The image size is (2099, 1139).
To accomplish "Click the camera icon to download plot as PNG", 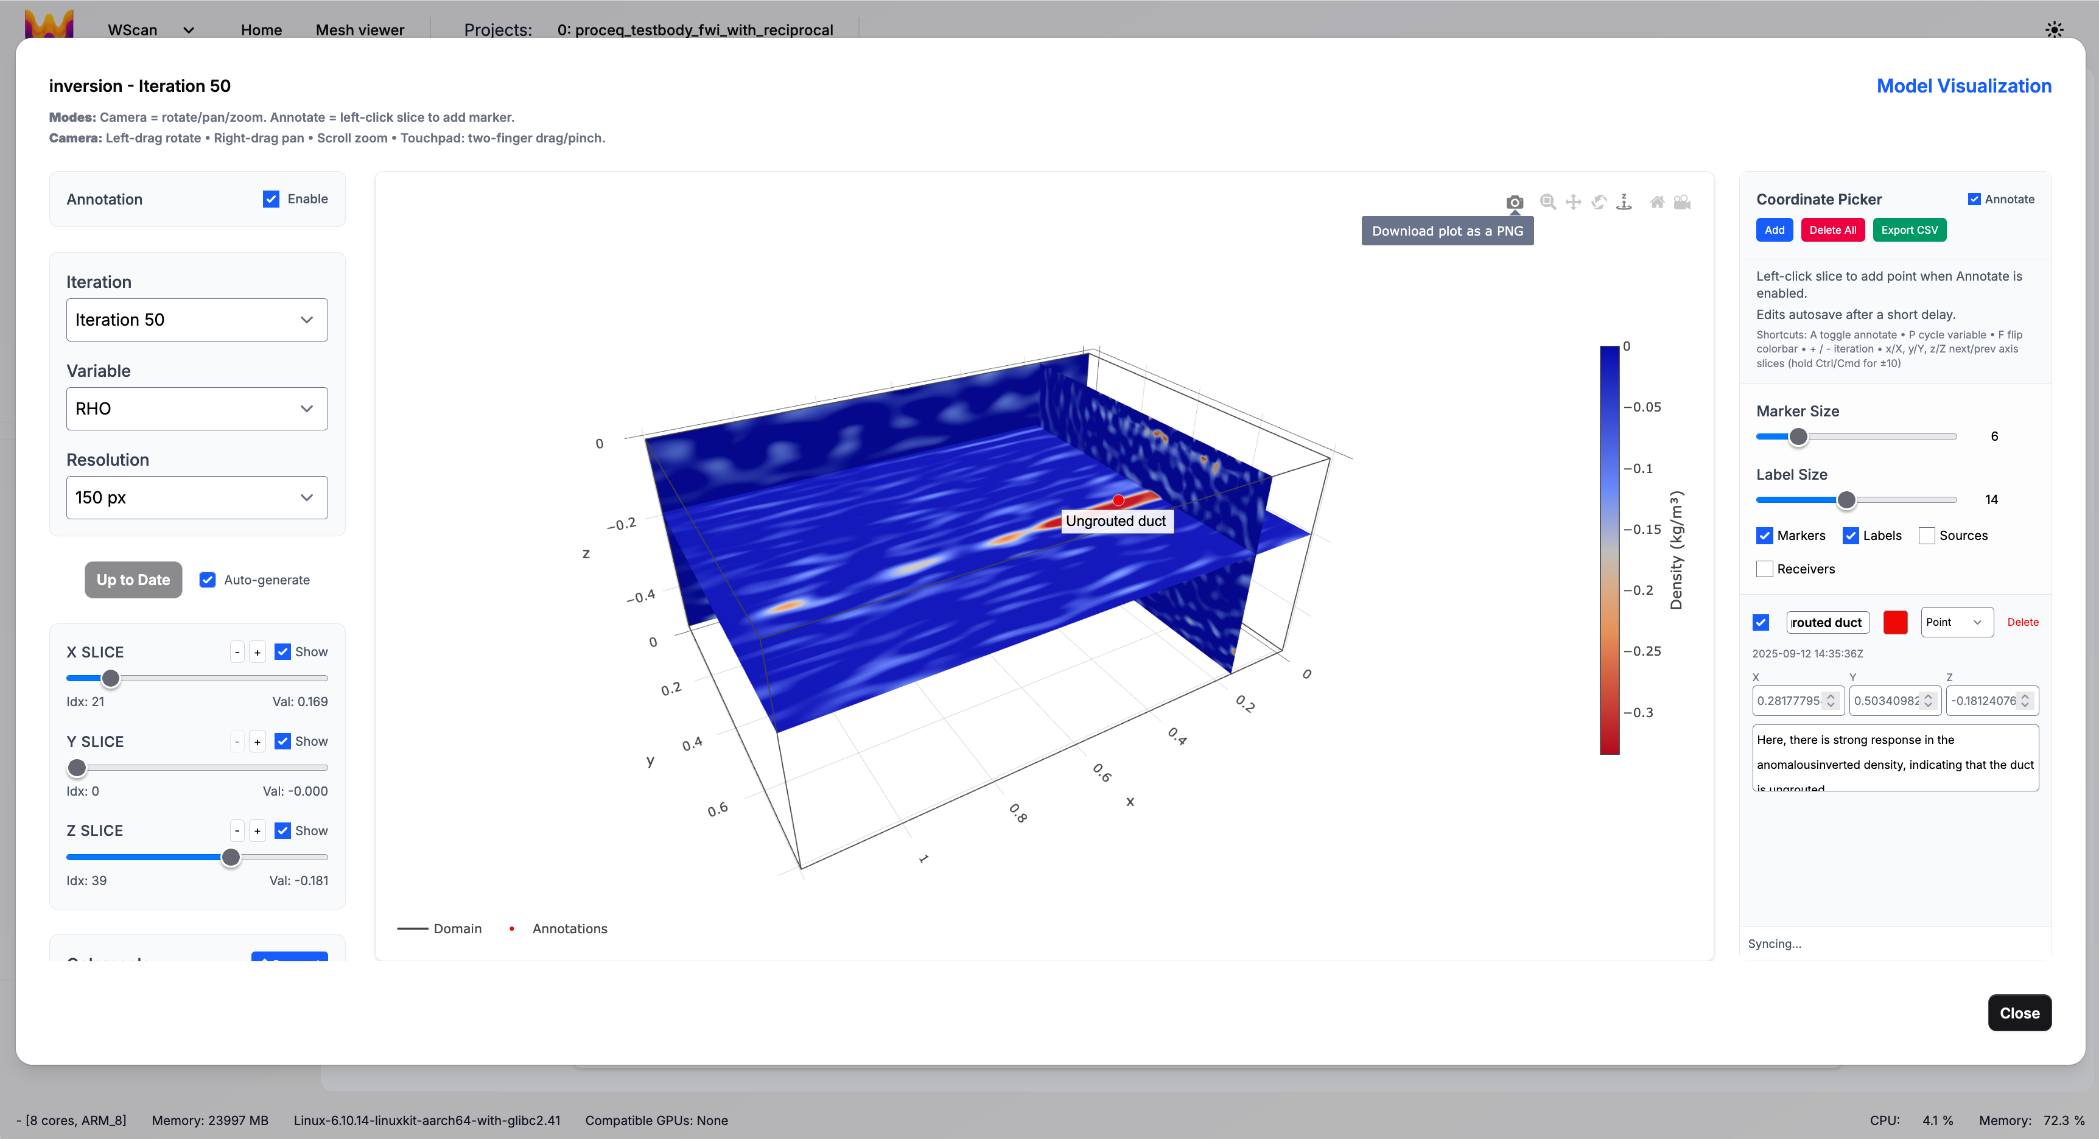I will pos(1514,202).
